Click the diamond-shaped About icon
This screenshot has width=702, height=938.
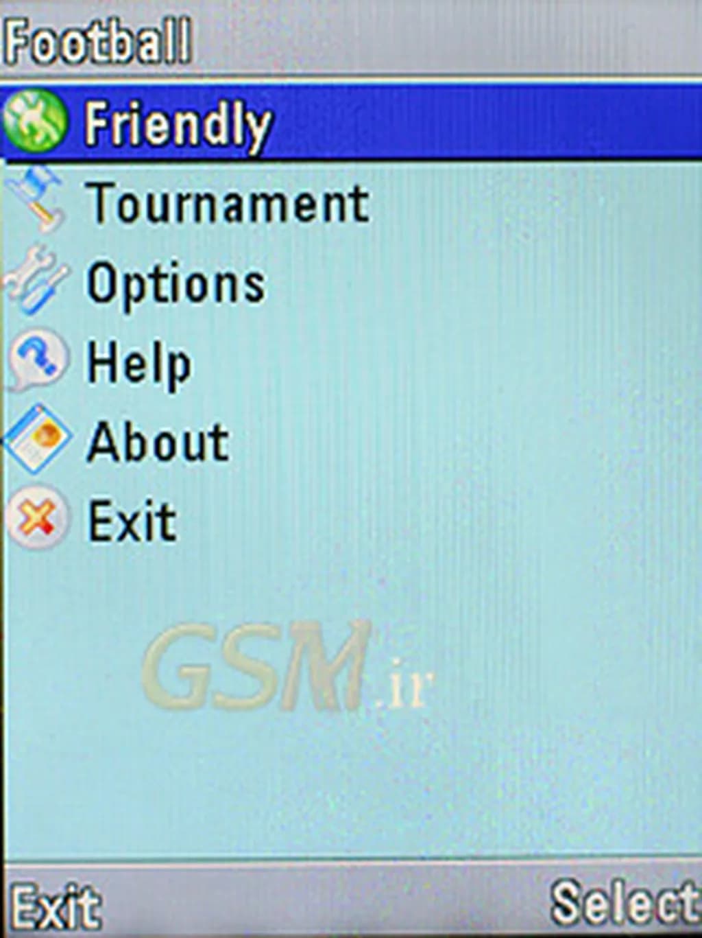[x=38, y=440]
